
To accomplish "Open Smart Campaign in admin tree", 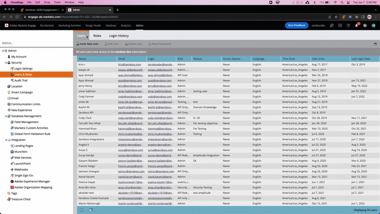I will (20, 92).
